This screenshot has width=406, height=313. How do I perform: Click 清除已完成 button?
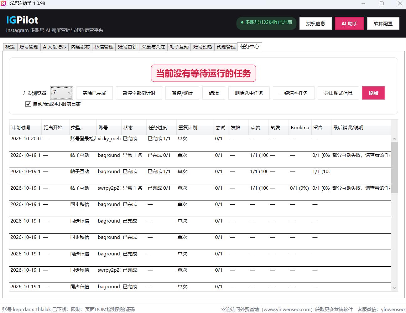(94, 93)
